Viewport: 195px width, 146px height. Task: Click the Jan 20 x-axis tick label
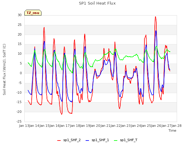click(x=95, y=126)
